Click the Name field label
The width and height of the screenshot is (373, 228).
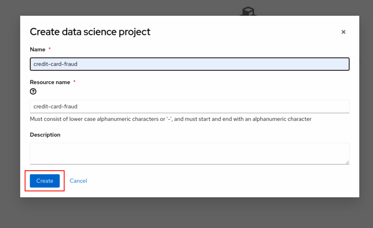point(38,50)
